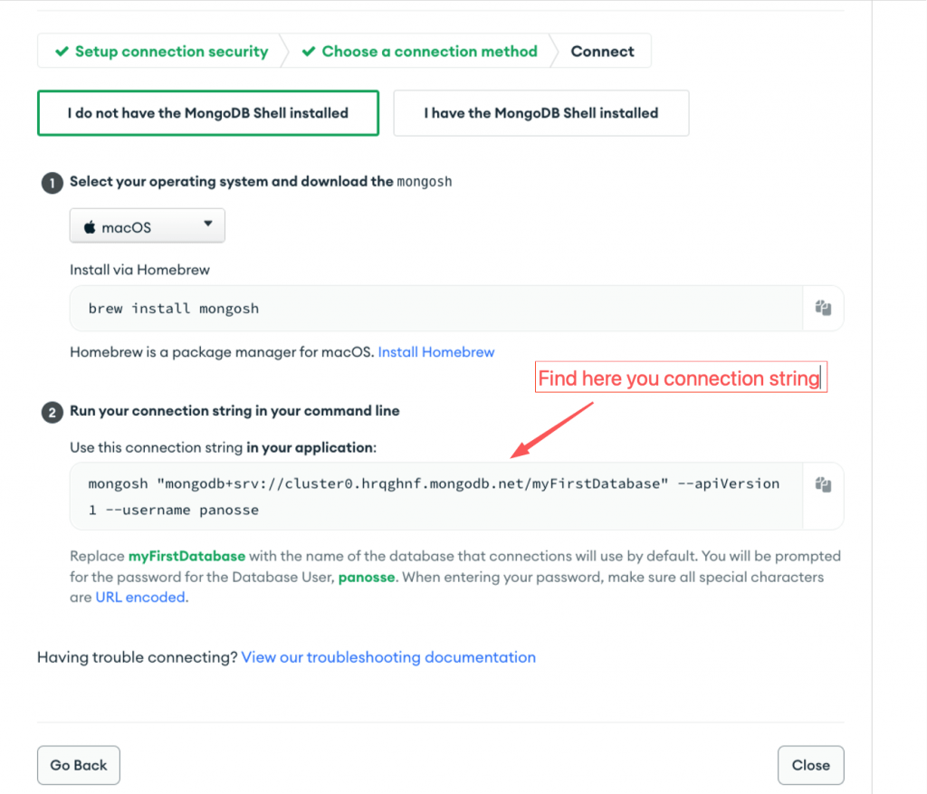The image size is (927, 794).
Task: View our troubleshooting documentation link
Action: click(388, 657)
